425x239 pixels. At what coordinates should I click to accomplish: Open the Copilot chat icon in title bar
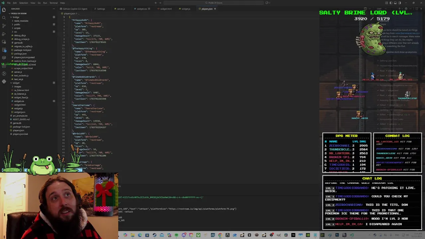pos(267,3)
